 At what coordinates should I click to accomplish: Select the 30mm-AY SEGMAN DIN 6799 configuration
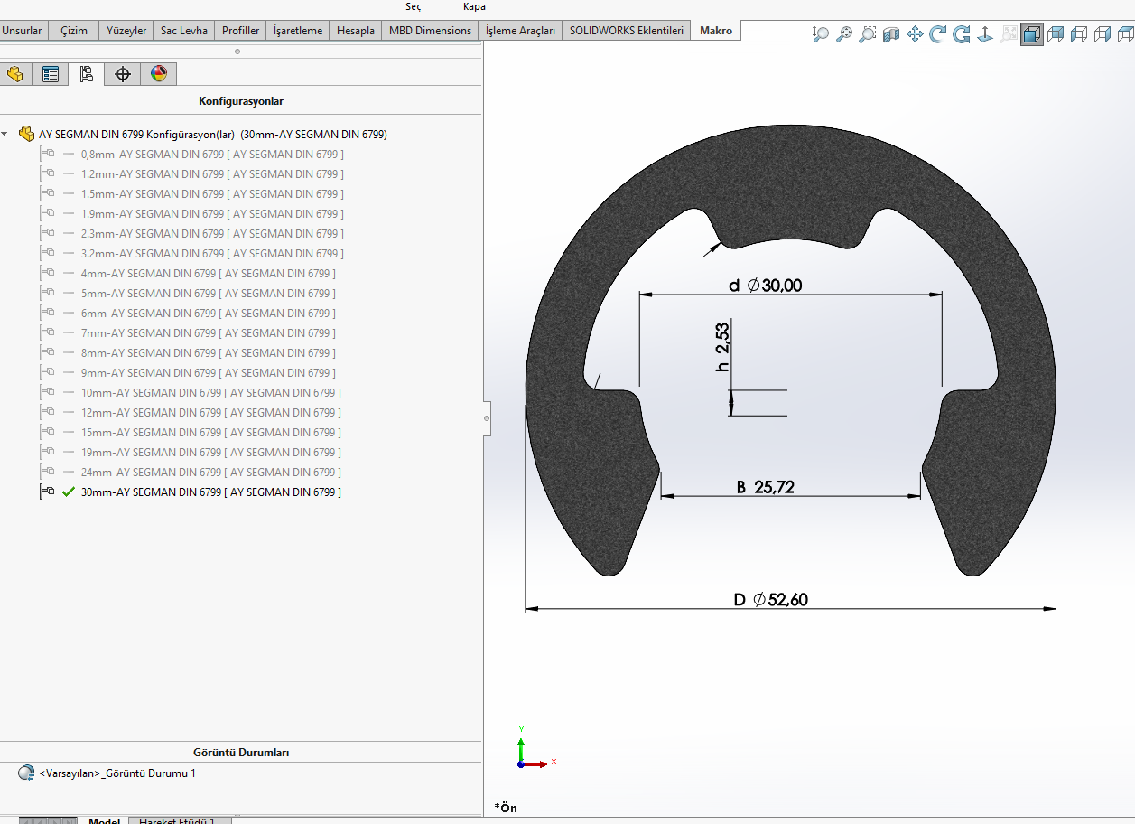(x=211, y=492)
